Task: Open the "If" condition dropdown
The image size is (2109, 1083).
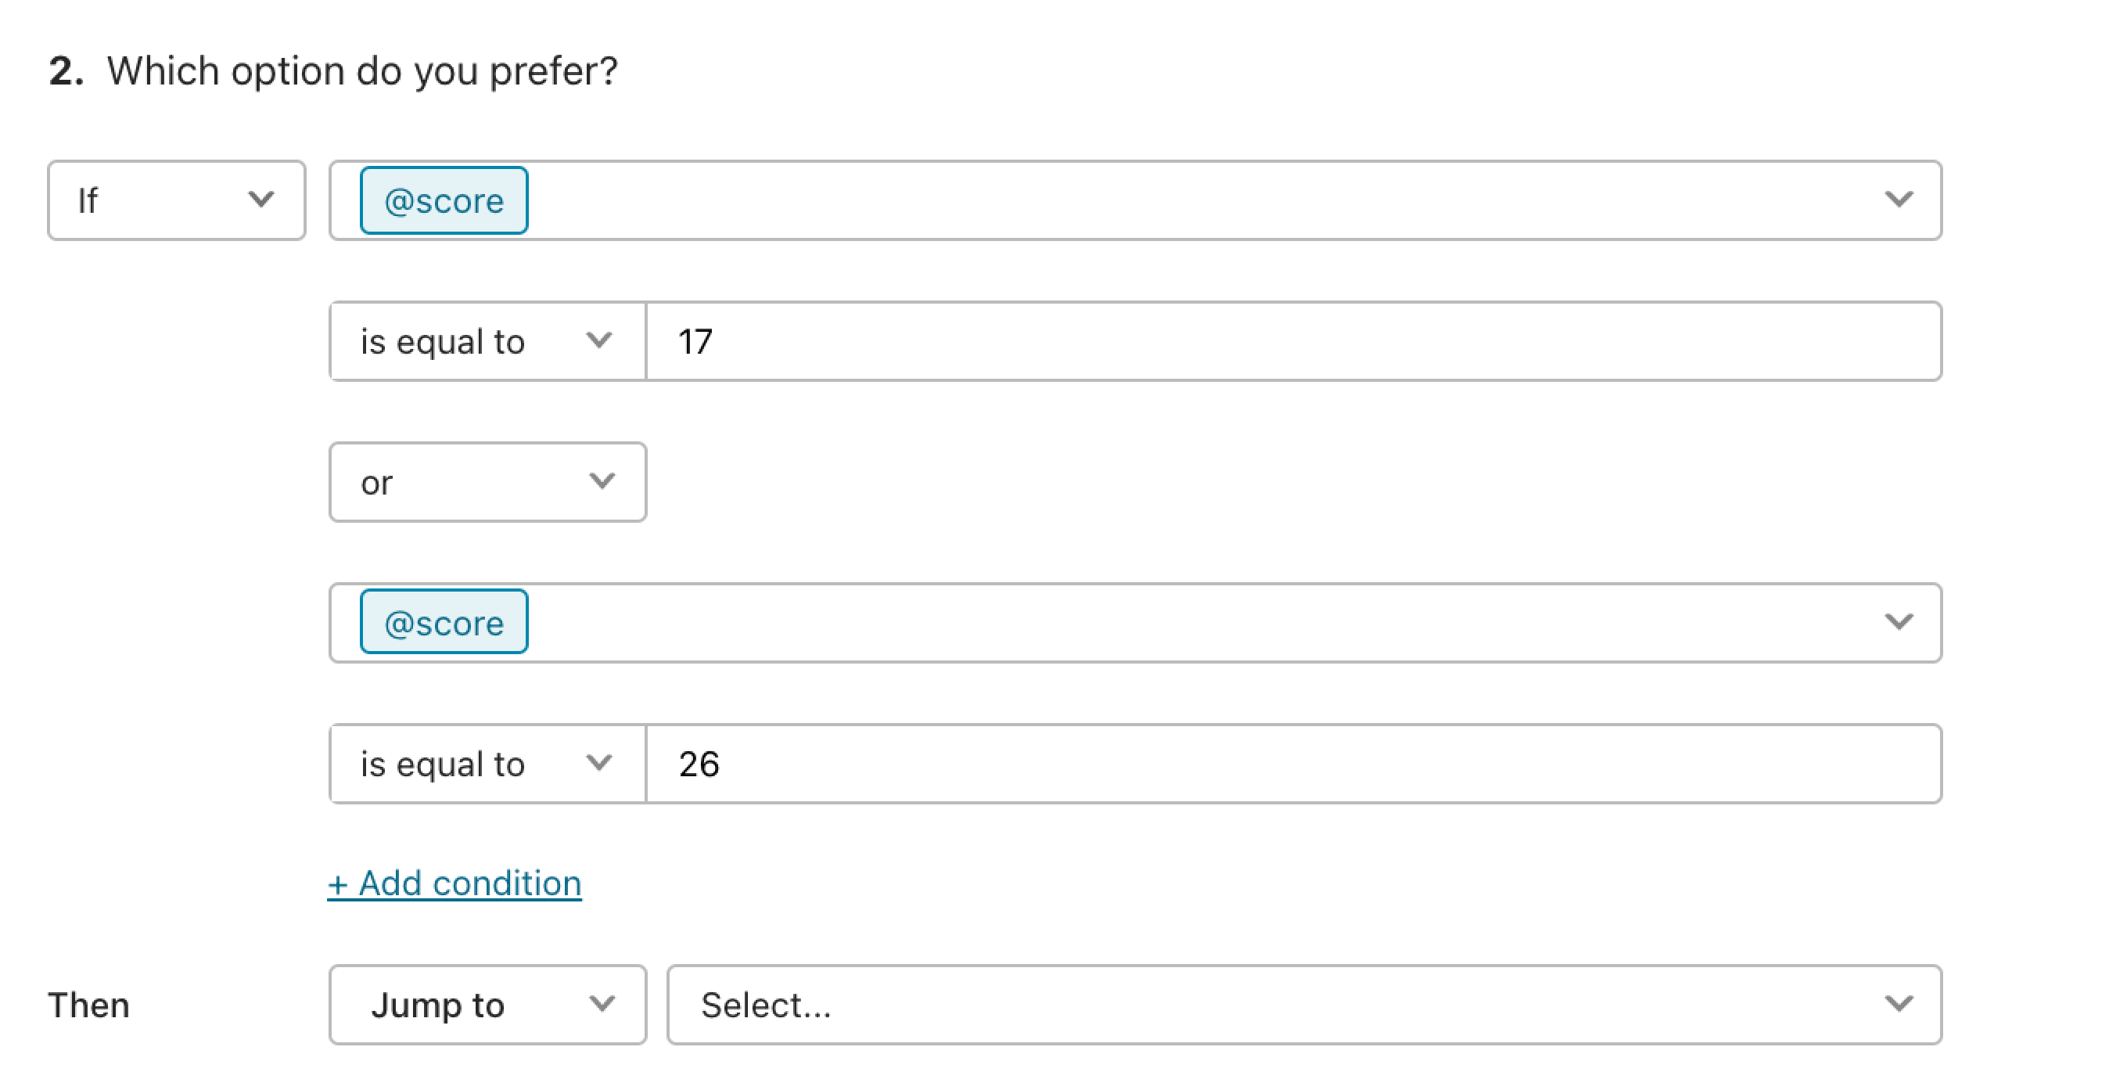Action: [x=176, y=199]
